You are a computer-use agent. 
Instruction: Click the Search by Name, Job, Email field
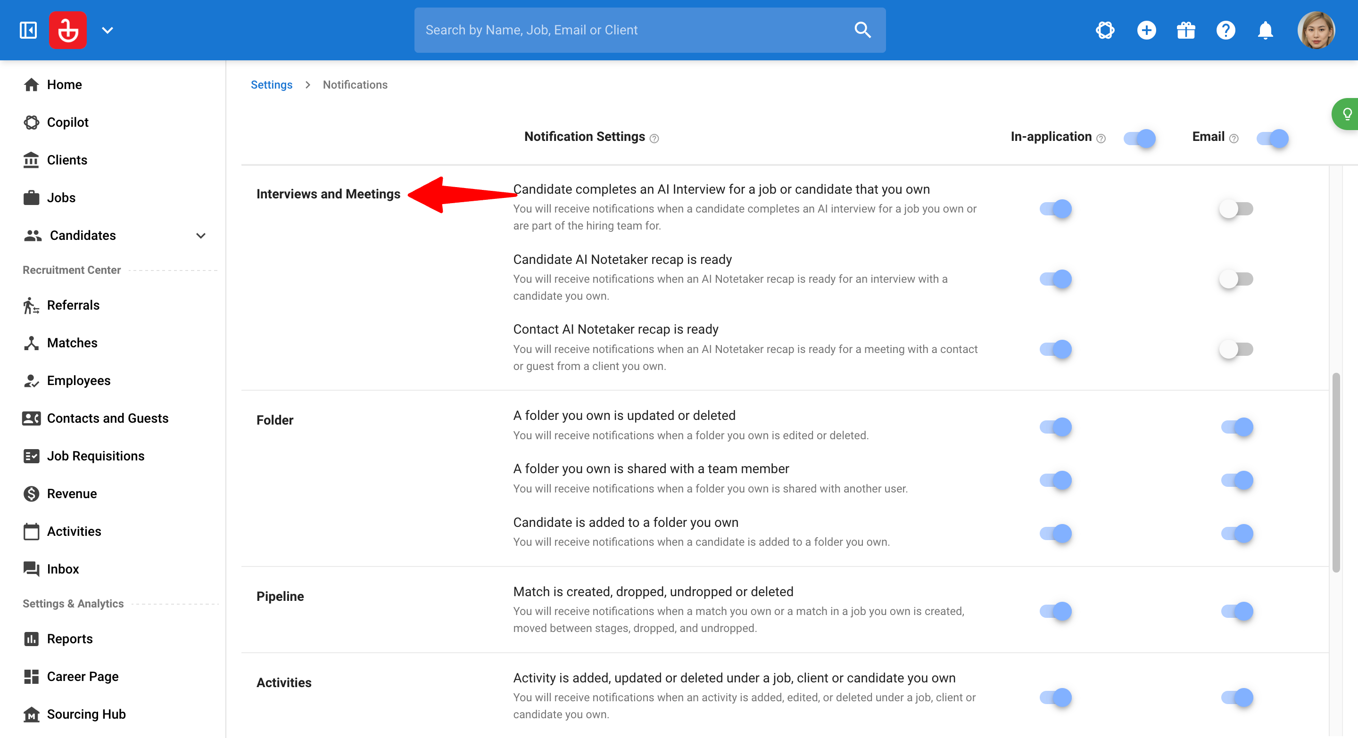[649, 30]
